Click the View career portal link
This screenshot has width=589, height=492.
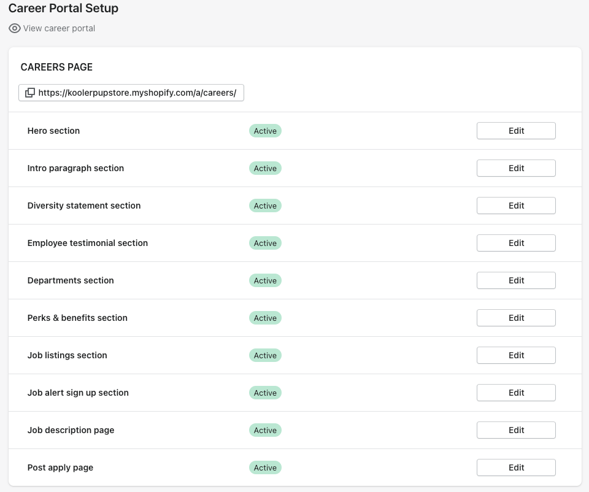pyautogui.click(x=58, y=28)
